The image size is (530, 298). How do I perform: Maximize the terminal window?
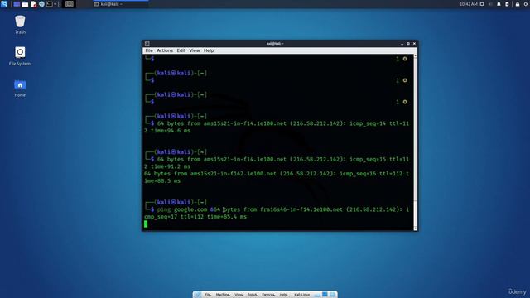(x=408, y=44)
